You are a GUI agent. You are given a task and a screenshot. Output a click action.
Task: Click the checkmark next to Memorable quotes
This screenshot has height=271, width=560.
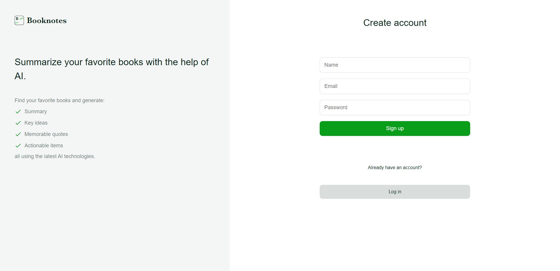(18, 134)
